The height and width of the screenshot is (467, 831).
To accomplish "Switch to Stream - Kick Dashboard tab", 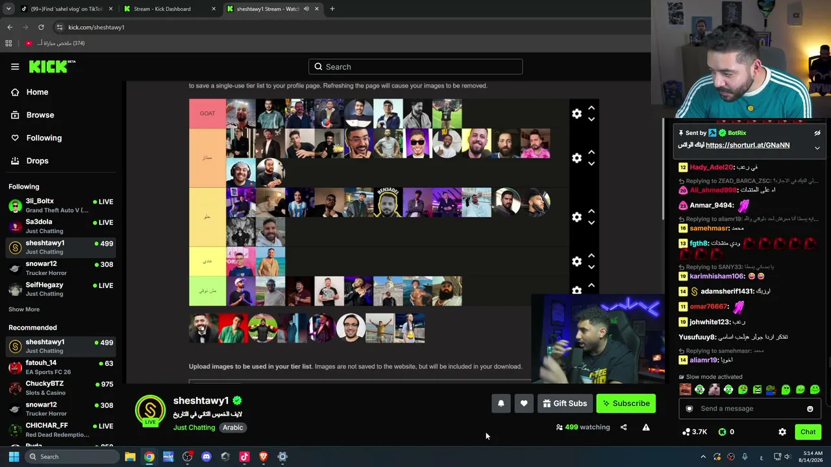I will 167,8.
